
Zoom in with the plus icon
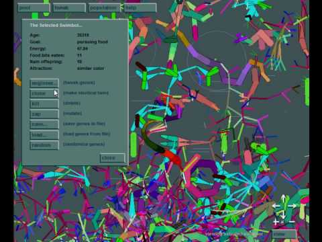tap(276, 222)
